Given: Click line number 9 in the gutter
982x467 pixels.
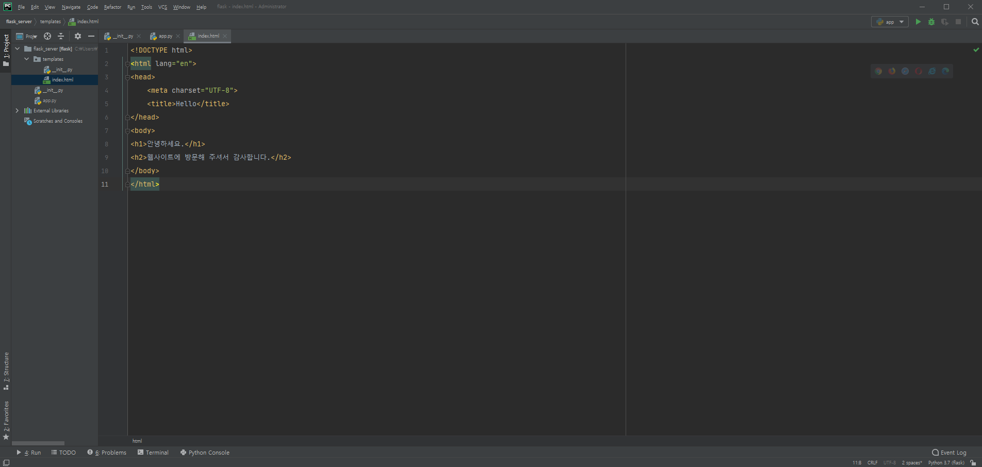Looking at the screenshot, I should [x=106, y=158].
